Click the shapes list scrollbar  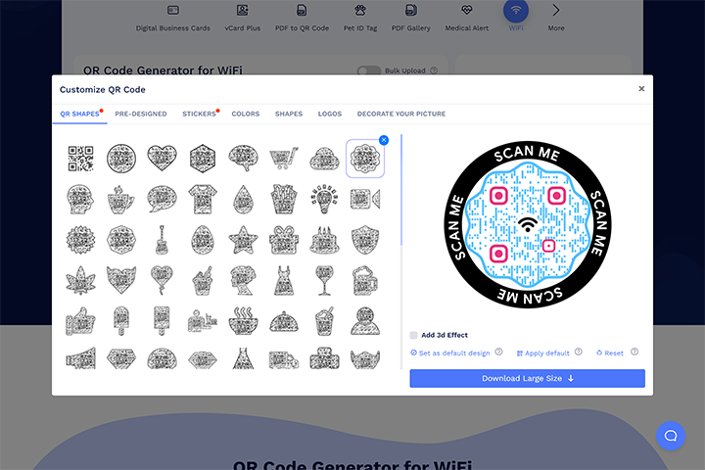401,190
